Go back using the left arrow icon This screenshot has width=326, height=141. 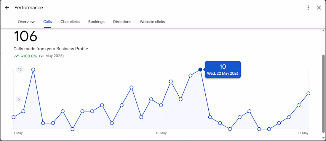coord(7,8)
